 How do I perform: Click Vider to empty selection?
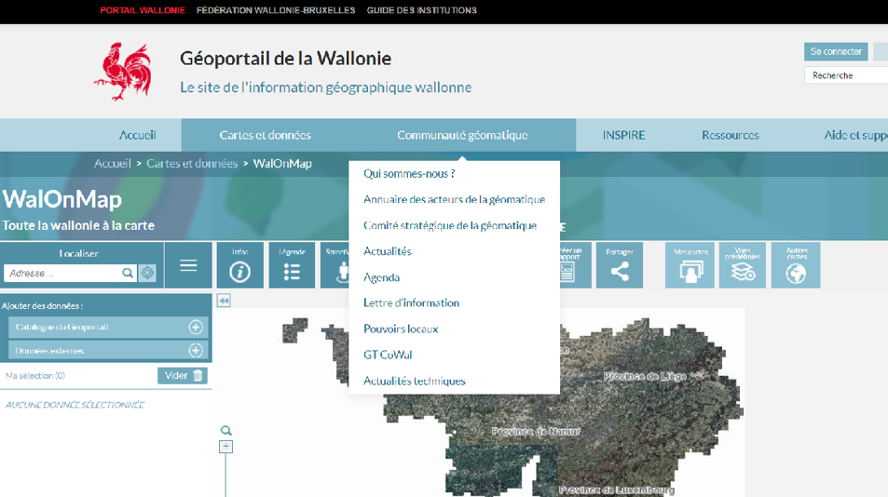[x=183, y=376]
